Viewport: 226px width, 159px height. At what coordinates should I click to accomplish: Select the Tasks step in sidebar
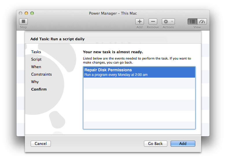(x=36, y=52)
